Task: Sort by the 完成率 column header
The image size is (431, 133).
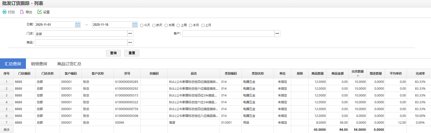Action: click(x=420, y=74)
